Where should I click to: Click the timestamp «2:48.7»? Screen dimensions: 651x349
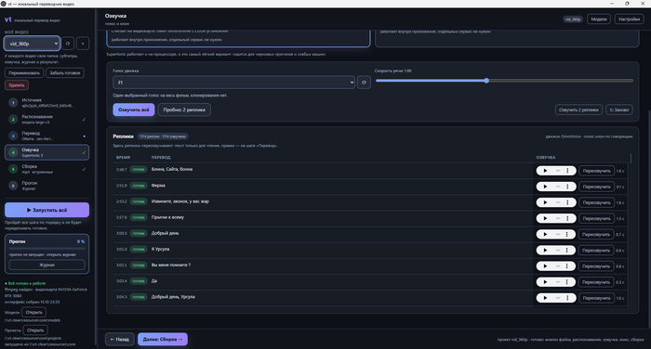pyautogui.click(x=121, y=170)
